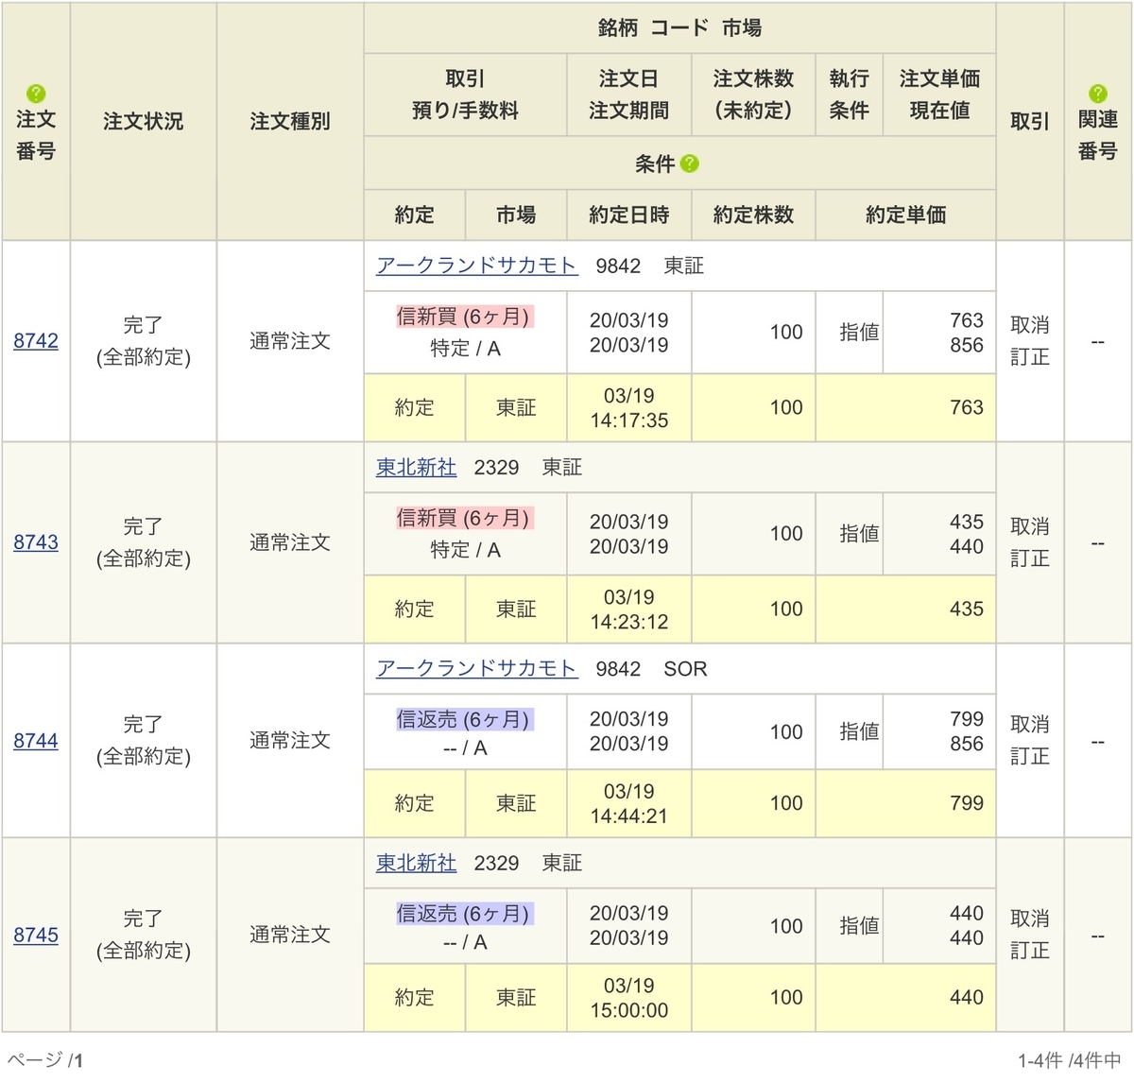
Task: Click executed price 799 in yellow row
Action: [967, 803]
